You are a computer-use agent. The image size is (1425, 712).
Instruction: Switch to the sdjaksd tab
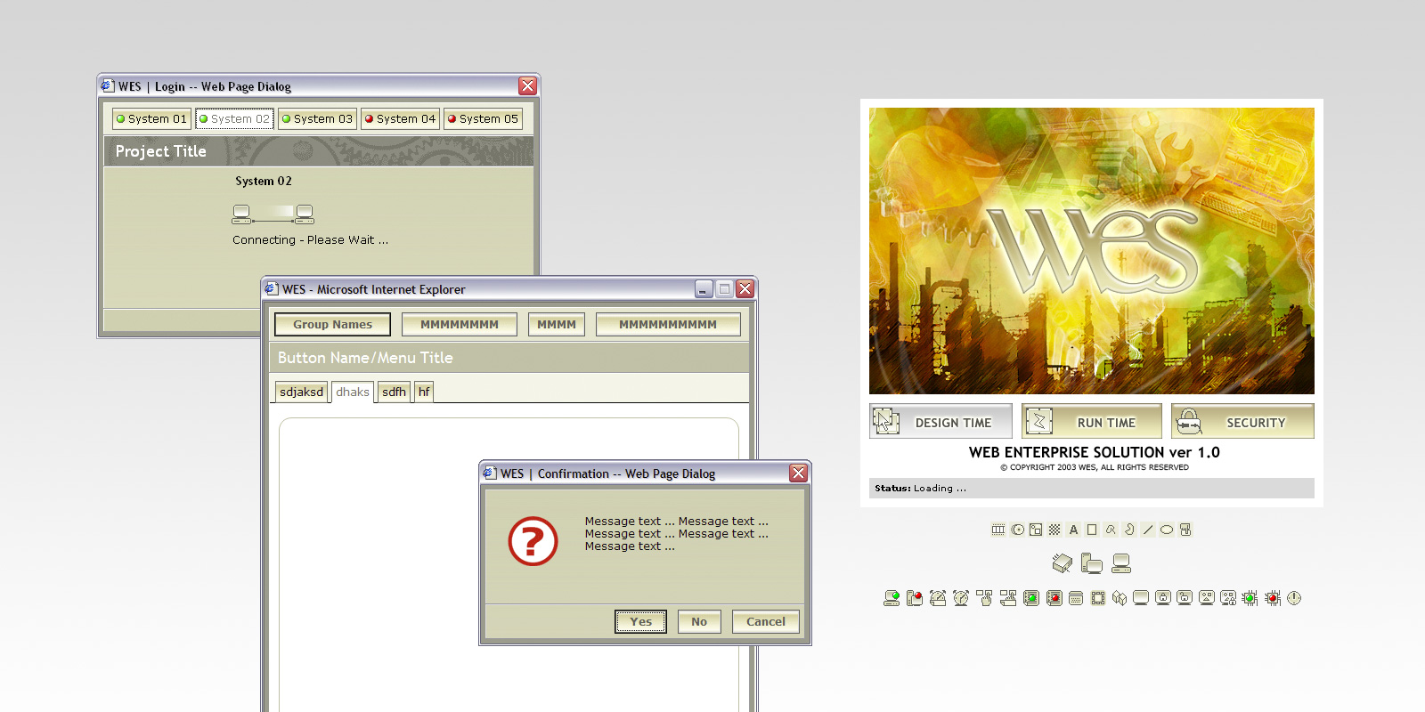pyautogui.click(x=301, y=392)
